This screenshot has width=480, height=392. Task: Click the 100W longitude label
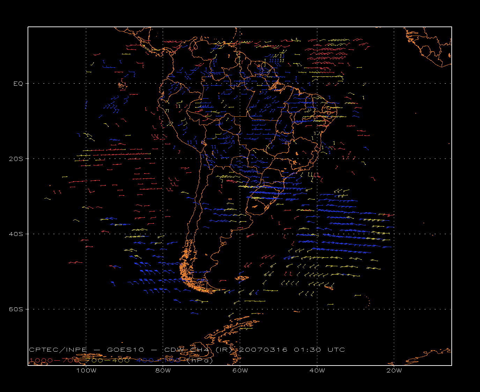pos(86,370)
